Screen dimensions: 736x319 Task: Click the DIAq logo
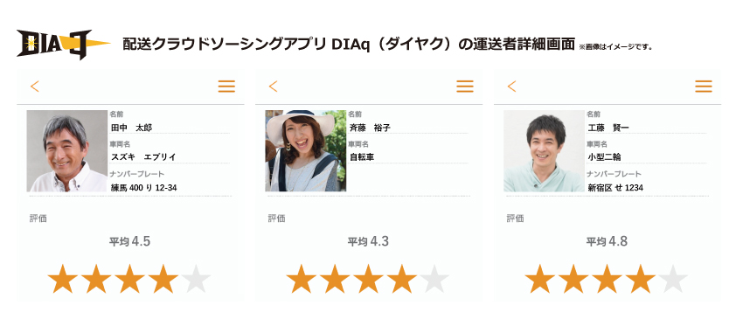pyautogui.click(x=63, y=44)
